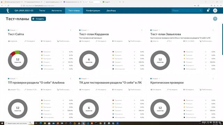Expand Новый status dropdown on Тест Сайта
This screenshot has width=223, height=125.
pyautogui.click(x=13, y=30)
